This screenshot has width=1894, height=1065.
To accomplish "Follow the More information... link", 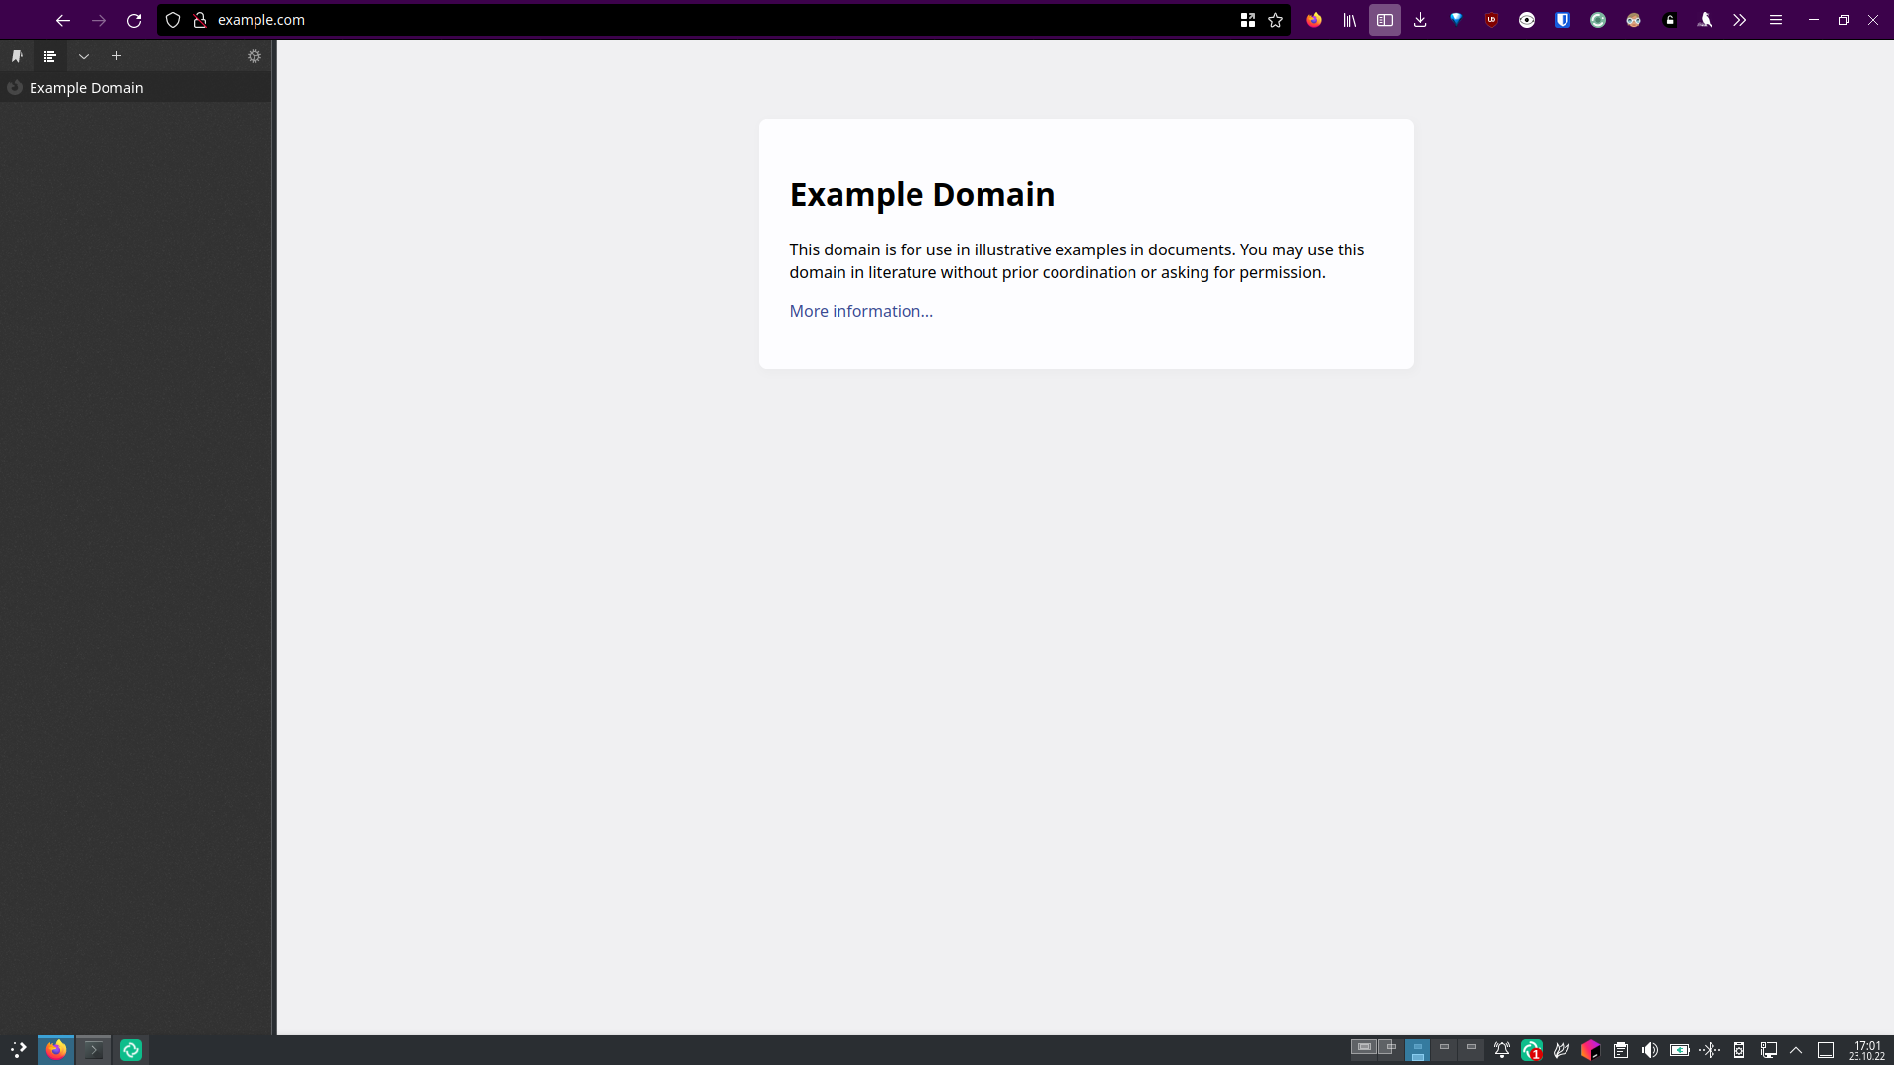I will [x=861, y=311].
